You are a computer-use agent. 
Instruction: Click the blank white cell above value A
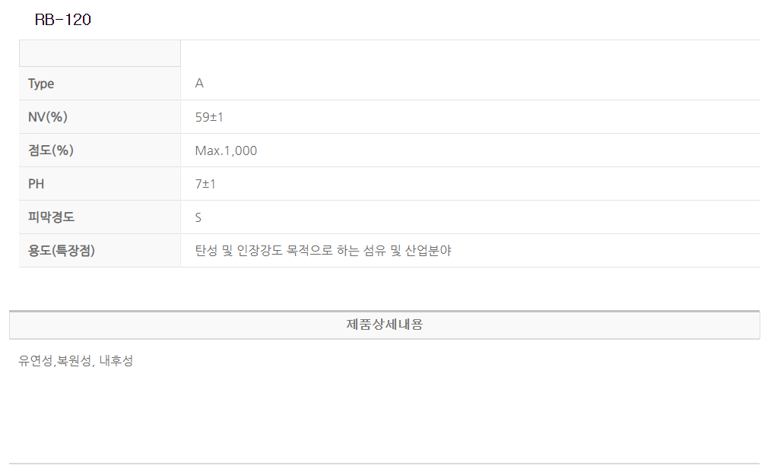[x=469, y=53]
